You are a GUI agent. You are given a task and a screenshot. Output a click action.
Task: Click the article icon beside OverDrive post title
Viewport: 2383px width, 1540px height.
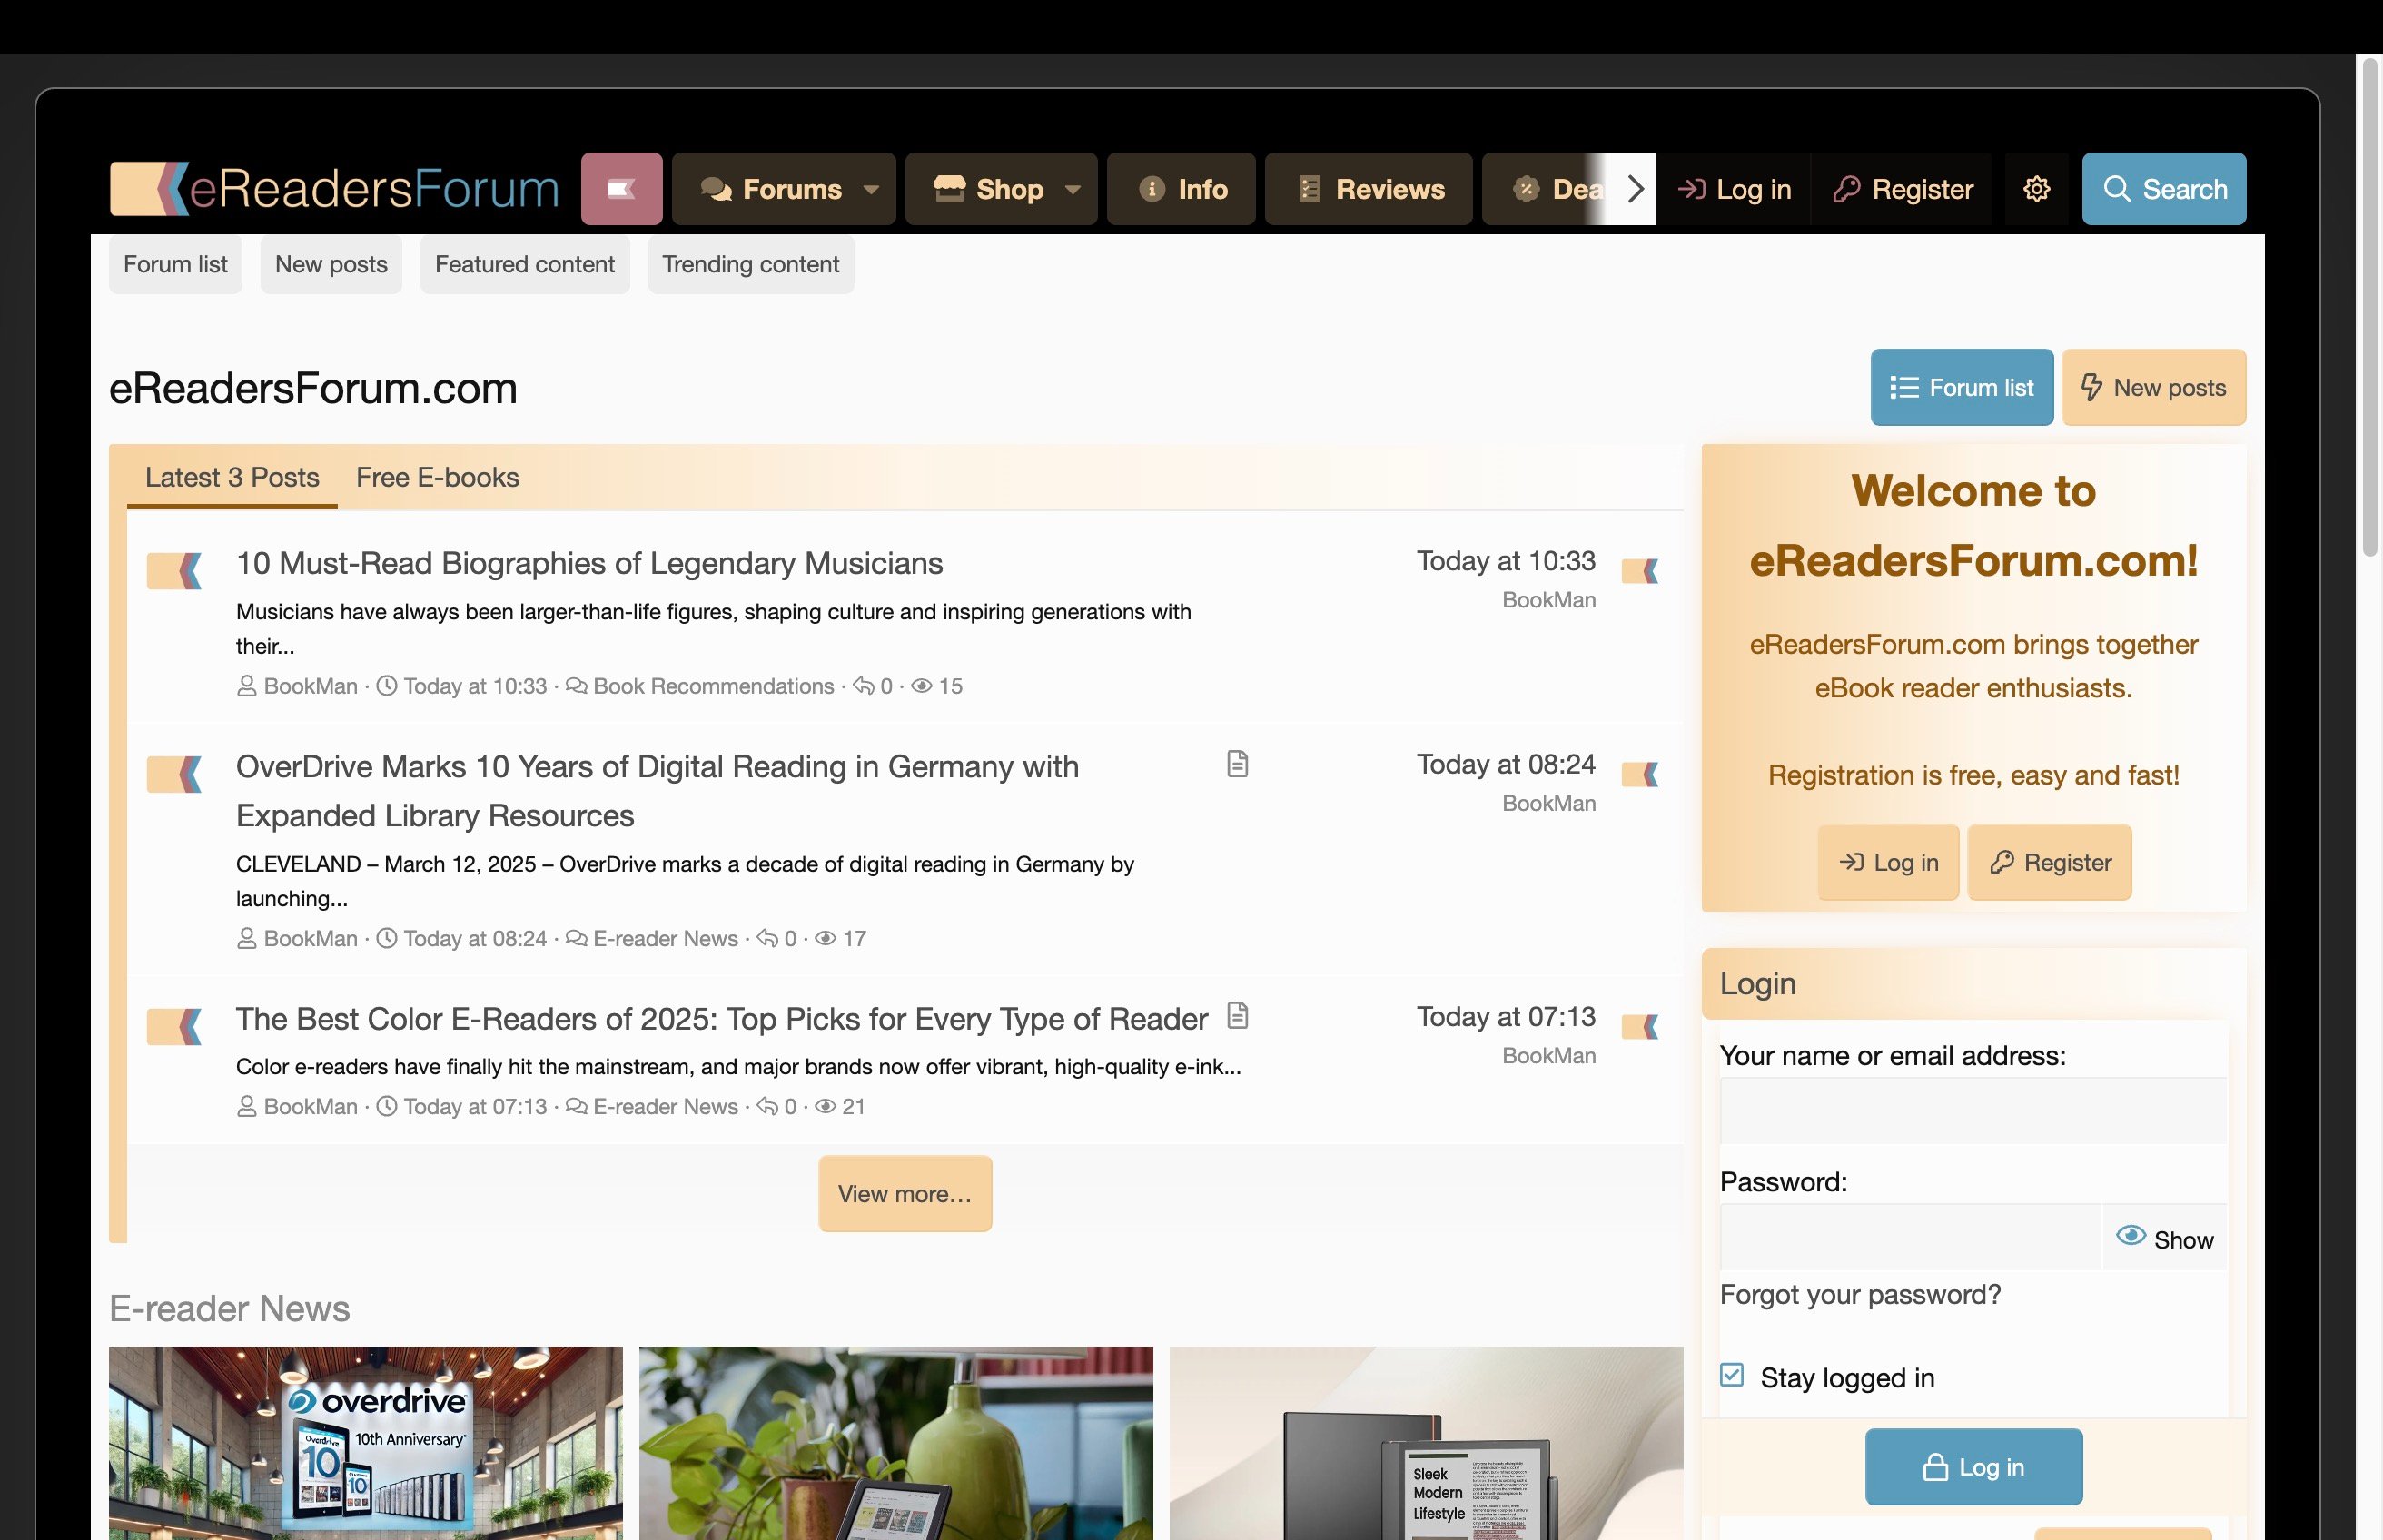point(1237,765)
